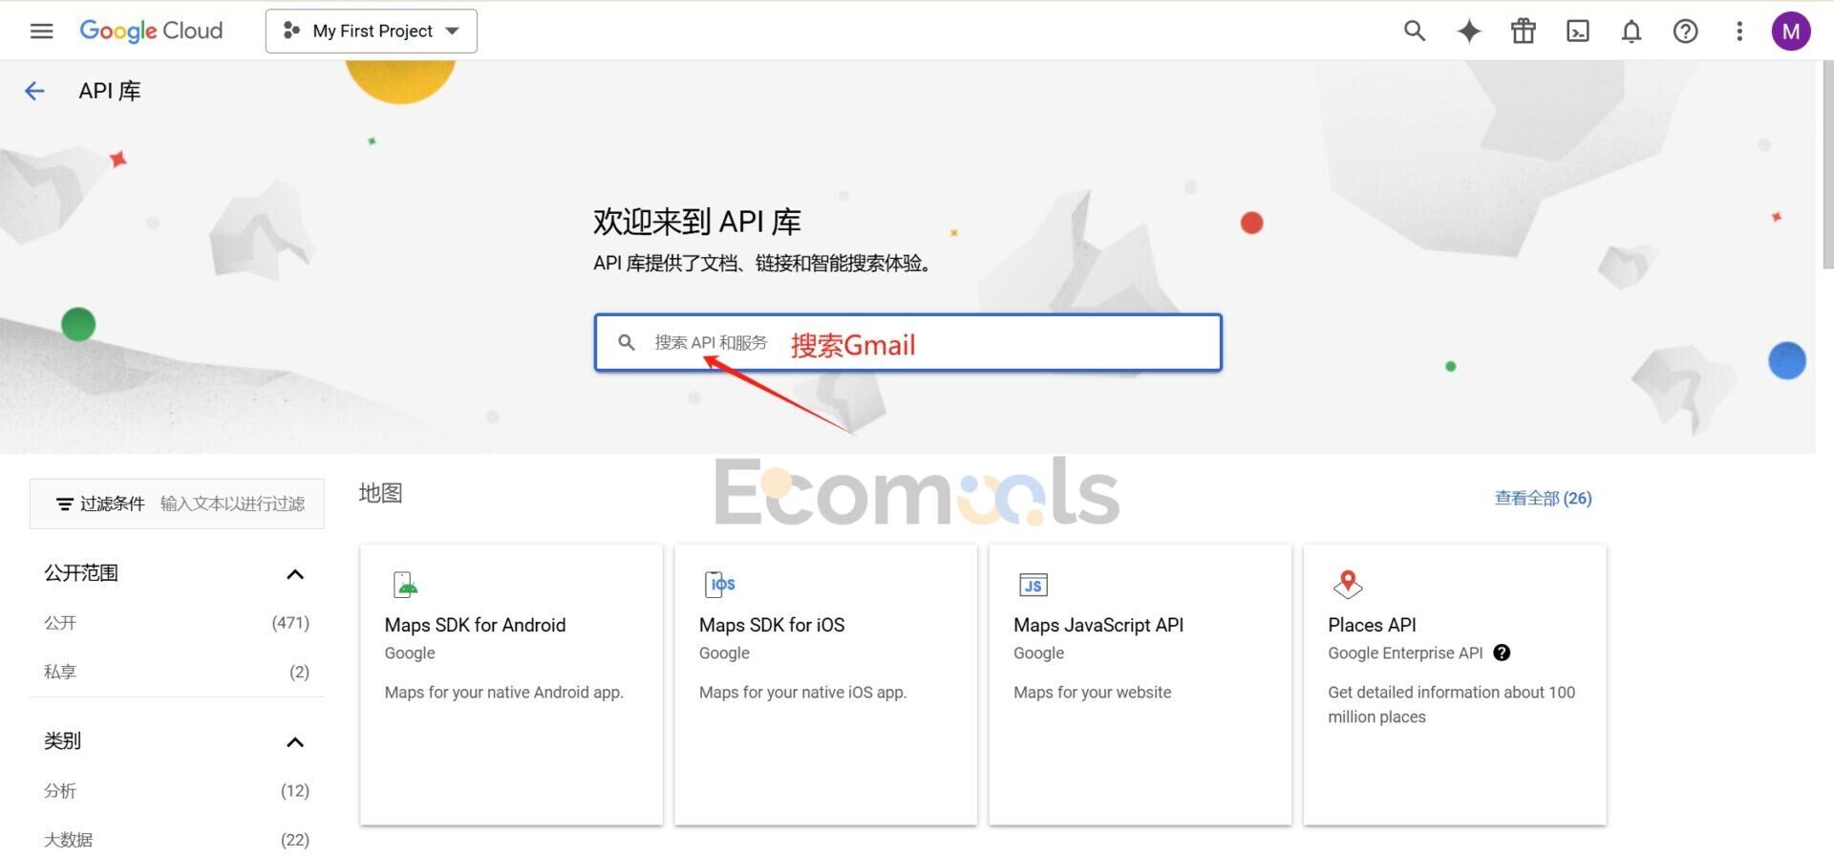Click the API 库 page title
The width and height of the screenshot is (1834, 856).
[110, 91]
